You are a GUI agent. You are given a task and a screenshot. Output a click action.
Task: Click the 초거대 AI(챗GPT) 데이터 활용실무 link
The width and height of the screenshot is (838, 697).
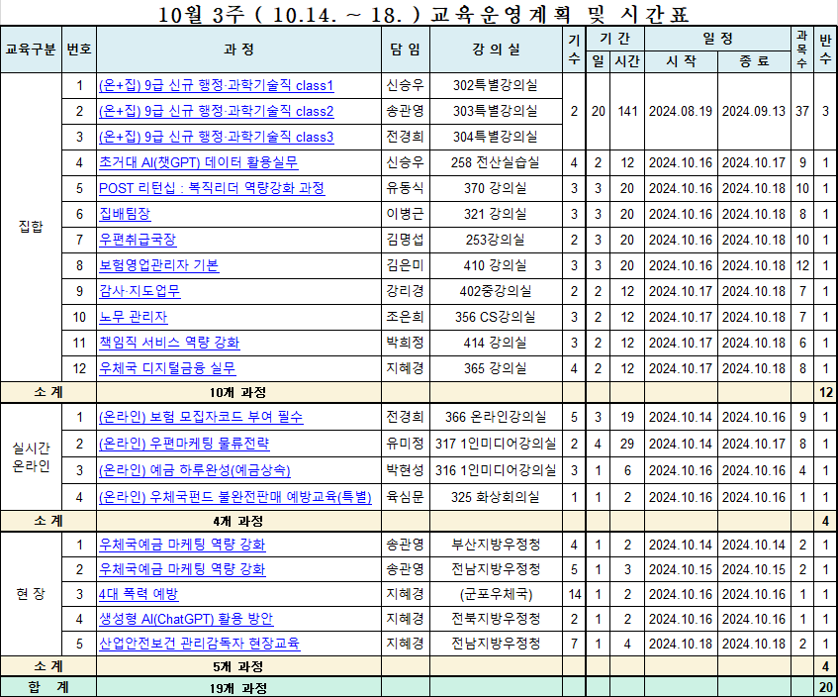tap(198, 162)
